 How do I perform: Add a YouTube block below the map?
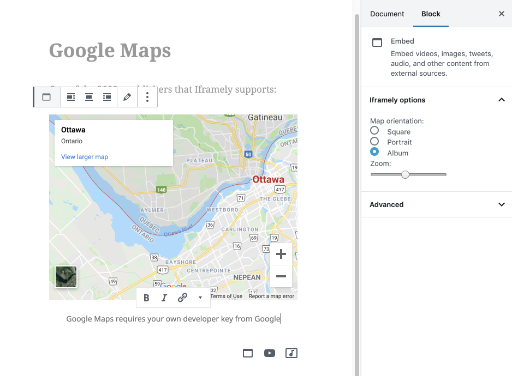[270, 353]
